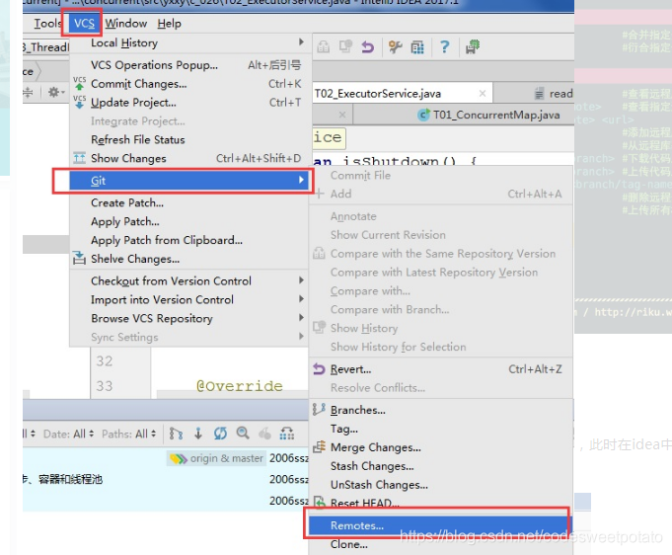This screenshot has width=672, height=555.
Task: Expand Browse VCS Repository submenu
Action: [x=188, y=318]
